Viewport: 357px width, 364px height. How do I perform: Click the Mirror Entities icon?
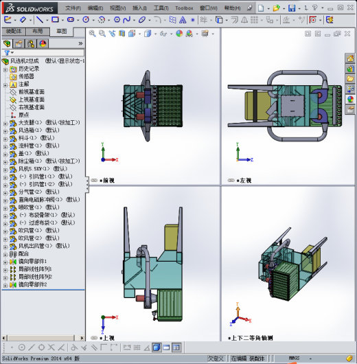tap(244, 20)
